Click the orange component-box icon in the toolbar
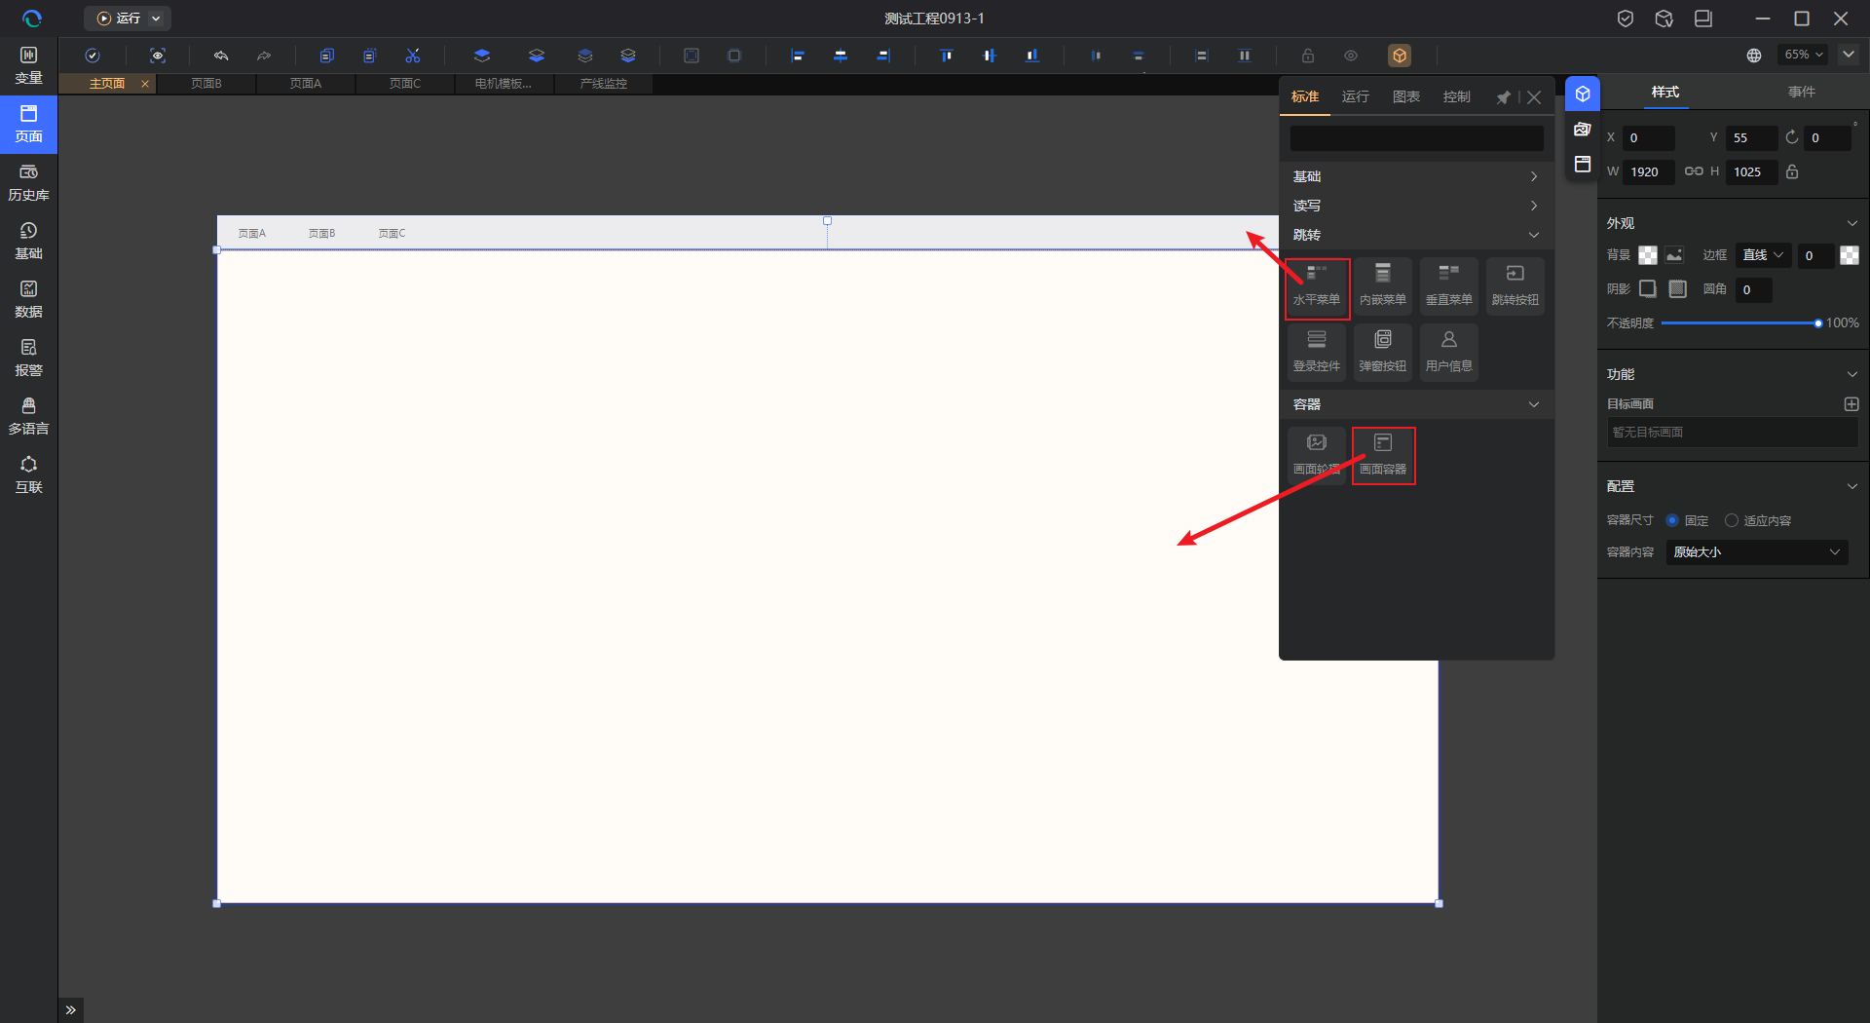The height and width of the screenshot is (1023, 1870). 1400,56
